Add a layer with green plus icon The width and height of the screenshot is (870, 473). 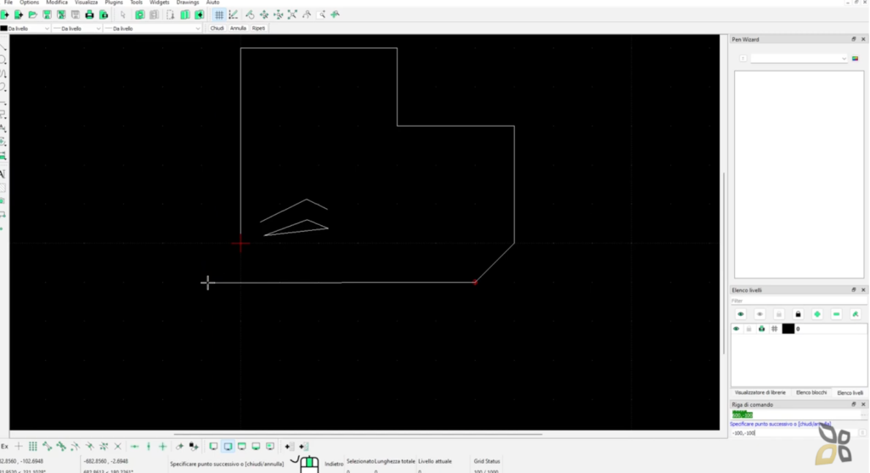817,314
